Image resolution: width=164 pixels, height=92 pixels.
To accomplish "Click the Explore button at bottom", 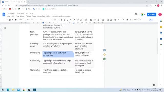I will click(154, 85).
